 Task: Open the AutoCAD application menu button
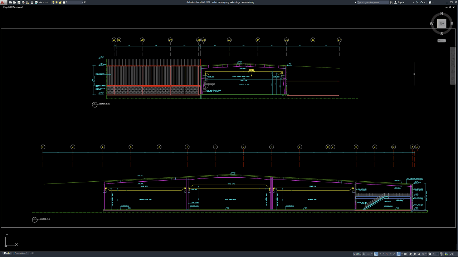click(x=3, y=2)
